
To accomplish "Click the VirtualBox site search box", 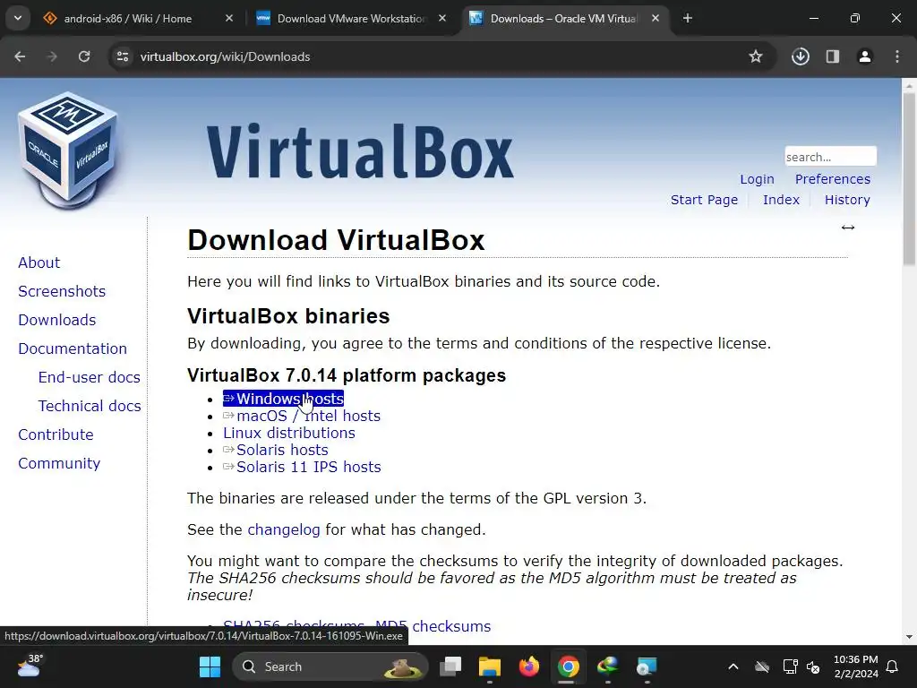I will point(830,157).
